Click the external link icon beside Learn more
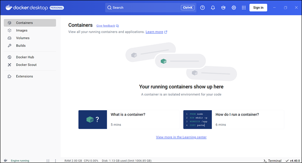Screen dimensions: 302x163 point(166,32)
